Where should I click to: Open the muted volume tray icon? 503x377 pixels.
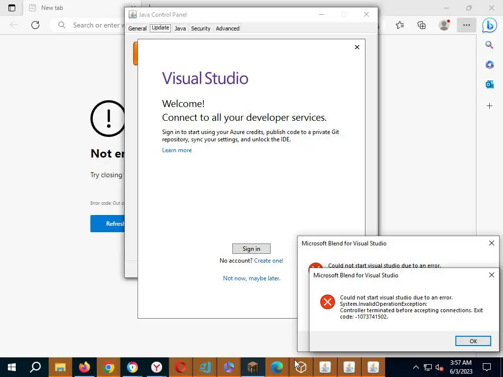[x=439, y=367]
